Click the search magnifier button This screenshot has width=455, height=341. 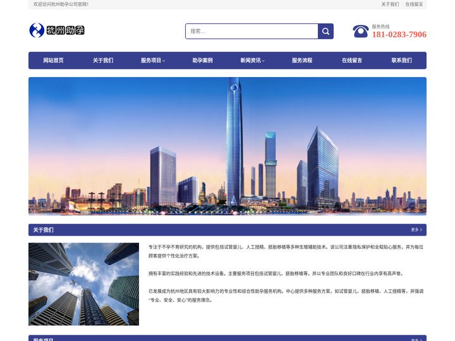[325, 31]
